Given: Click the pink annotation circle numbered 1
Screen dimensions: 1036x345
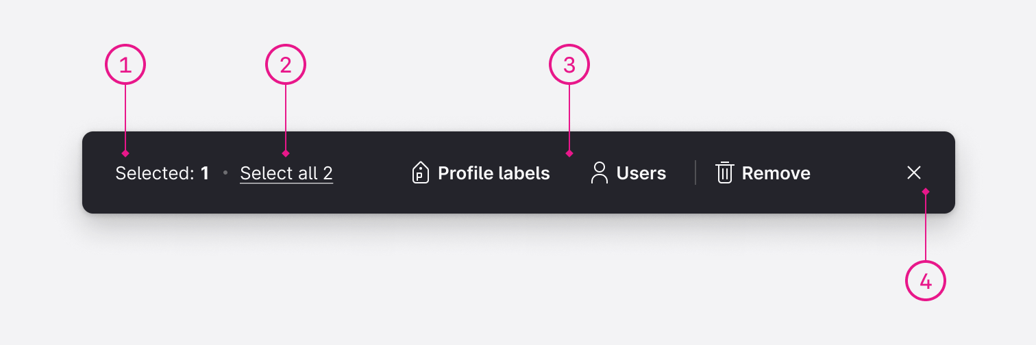Looking at the screenshot, I should (x=125, y=65).
